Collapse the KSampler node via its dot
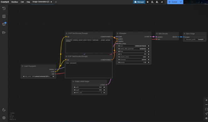 118,34
